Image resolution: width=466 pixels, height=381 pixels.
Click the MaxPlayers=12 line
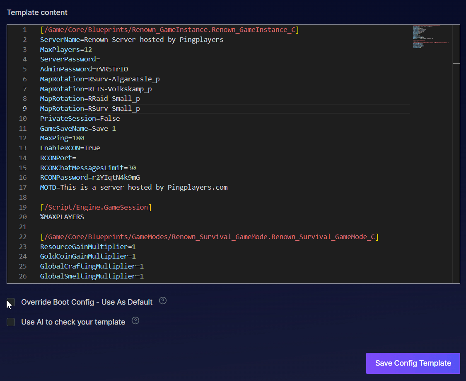tap(66, 50)
